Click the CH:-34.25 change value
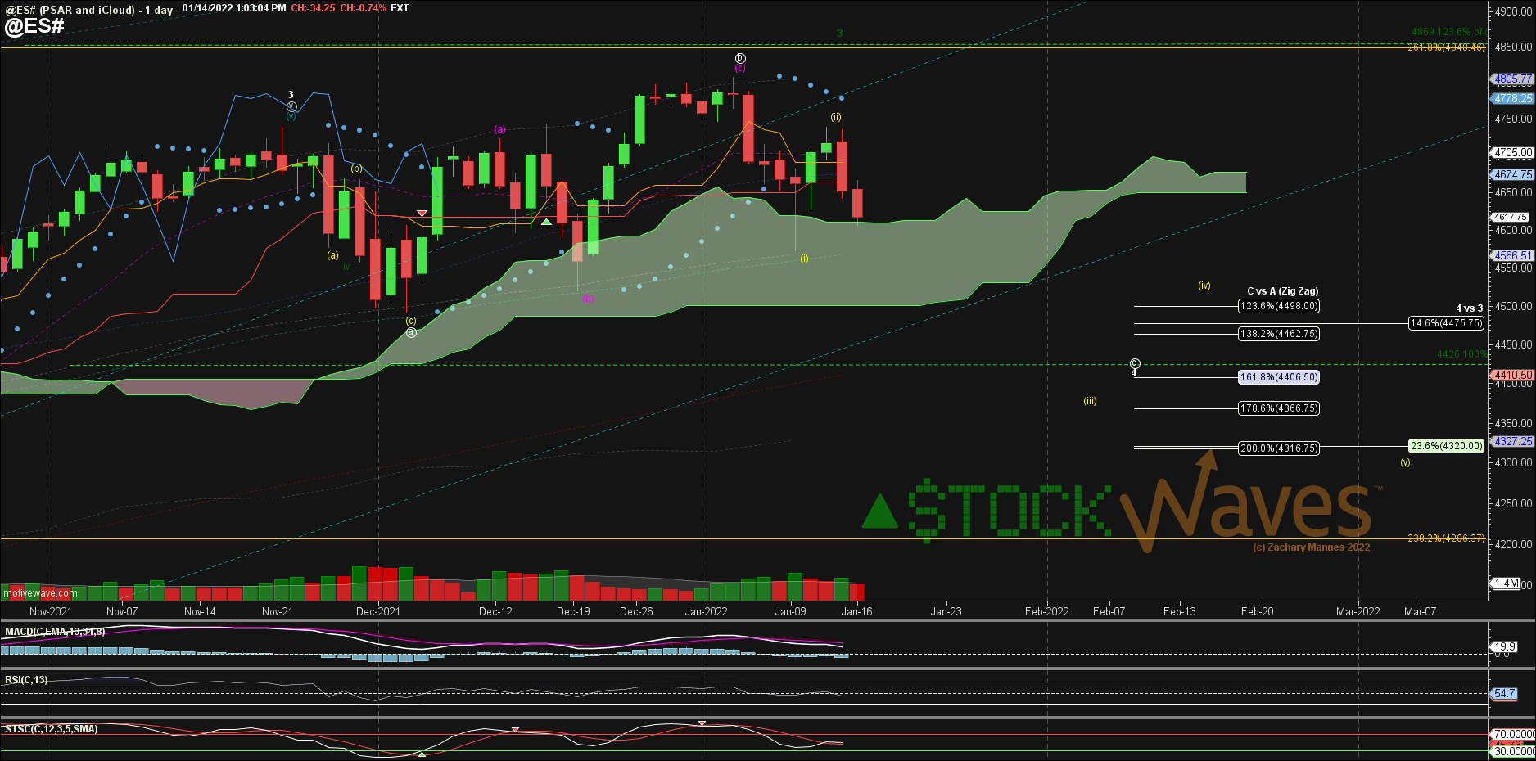 (313, 8)
